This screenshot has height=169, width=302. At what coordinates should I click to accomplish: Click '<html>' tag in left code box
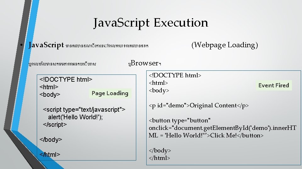click(x=49, y=87)
